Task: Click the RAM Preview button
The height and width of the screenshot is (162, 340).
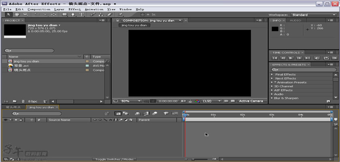Action: (335, 58)
